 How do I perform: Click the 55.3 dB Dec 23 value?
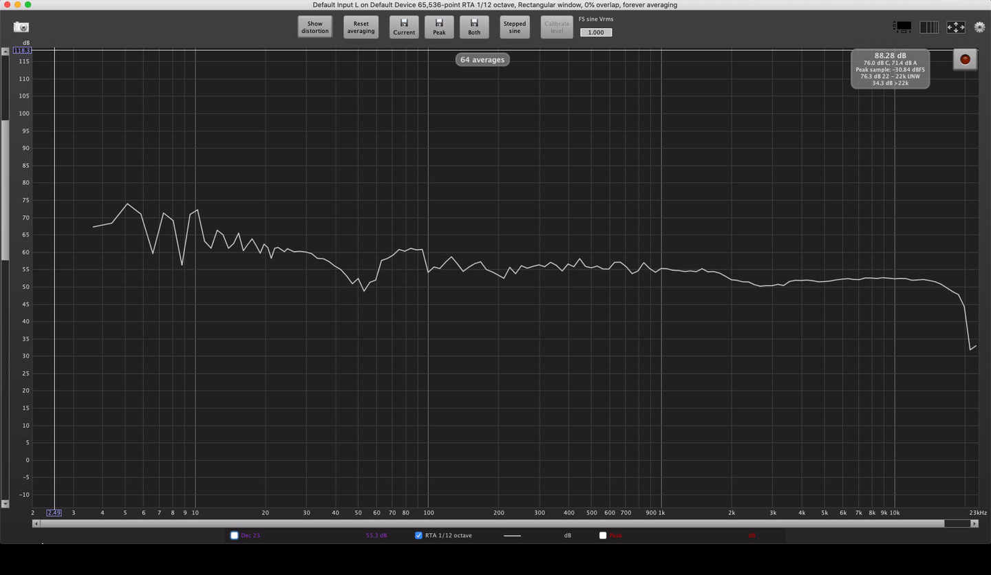click(376, 535)
